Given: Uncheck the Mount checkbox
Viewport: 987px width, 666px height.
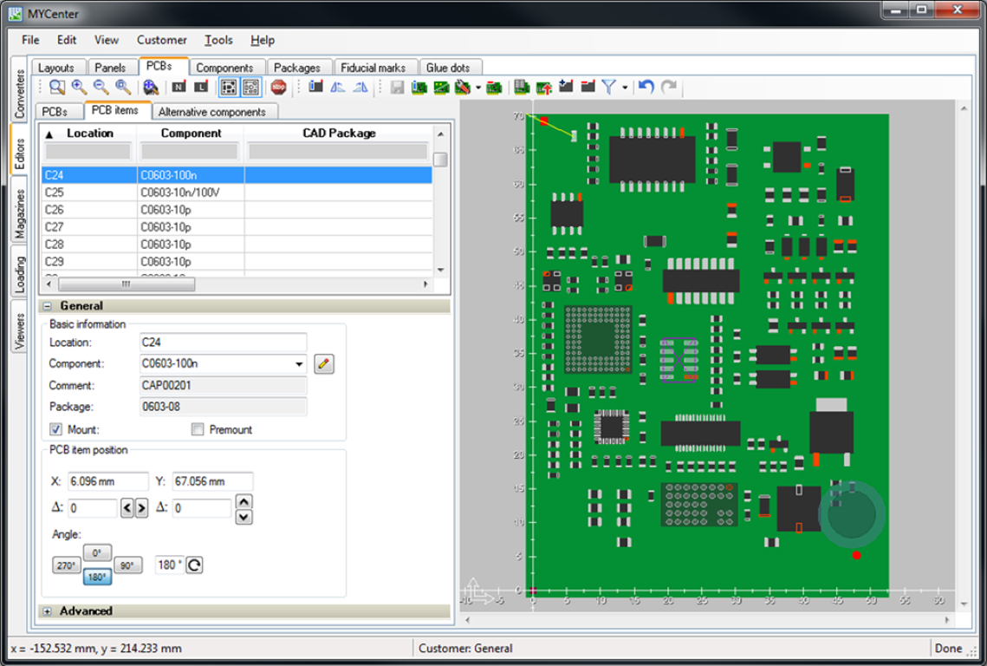Looking at the screenshot, I should click(56, 429).
